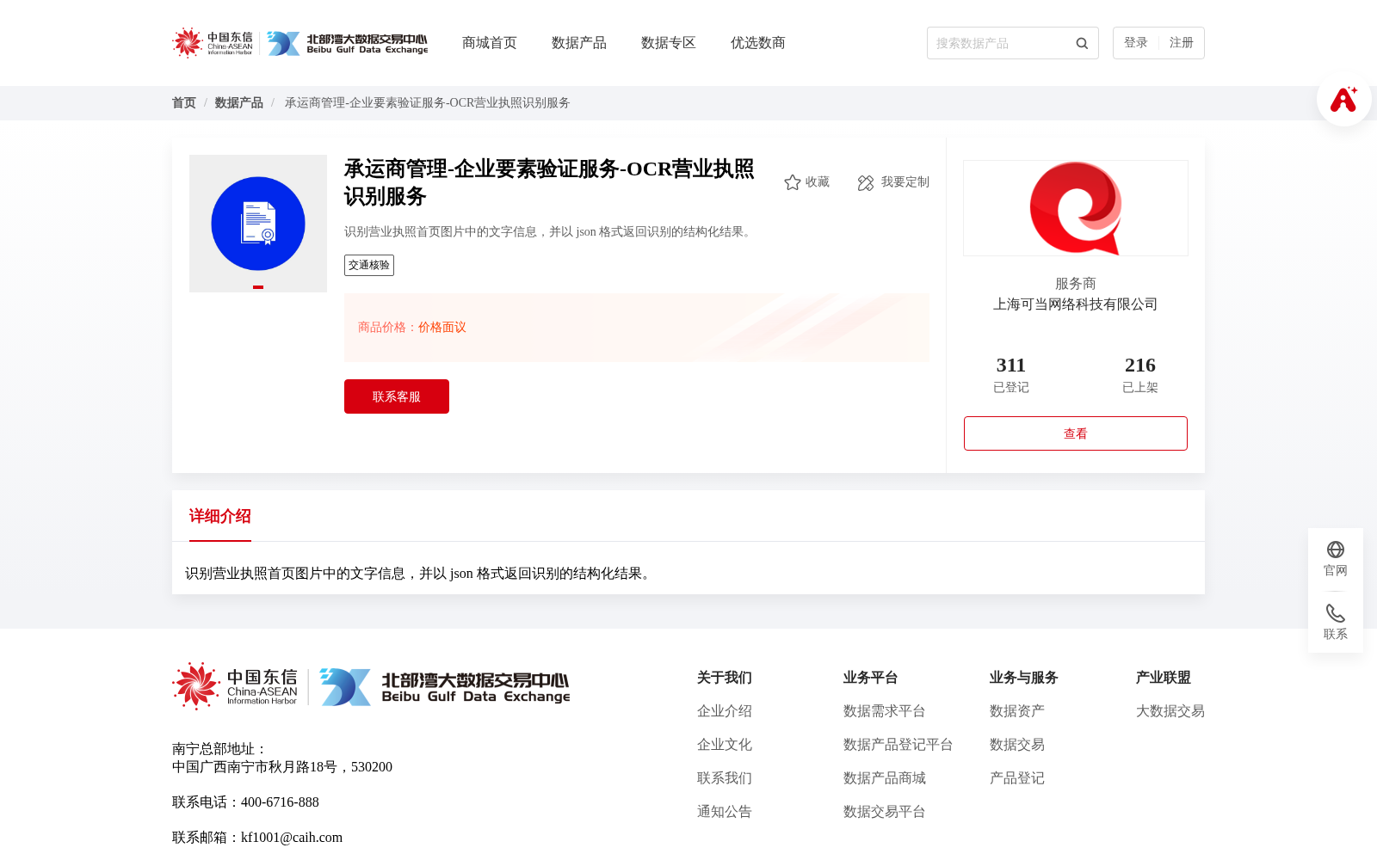Viewport: 1377px width, 860px height.
Task: Open the 优选数商 navigation menu
Action: (758, 43)
